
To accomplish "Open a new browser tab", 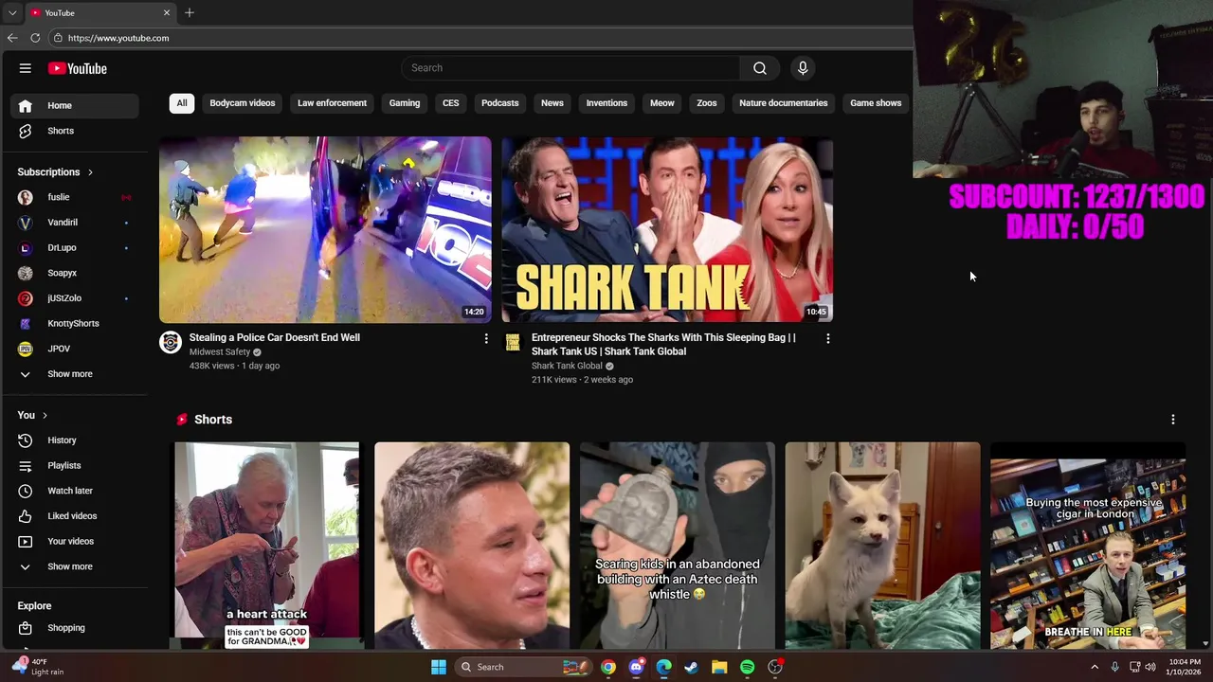I will (x=190, y=12).
